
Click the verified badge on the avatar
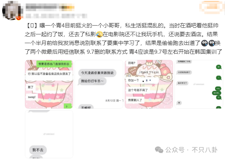click(19, 18)
